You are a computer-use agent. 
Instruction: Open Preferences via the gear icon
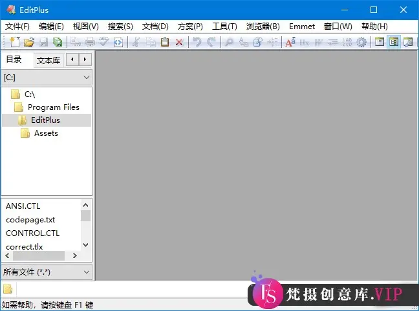coord(361,42)
